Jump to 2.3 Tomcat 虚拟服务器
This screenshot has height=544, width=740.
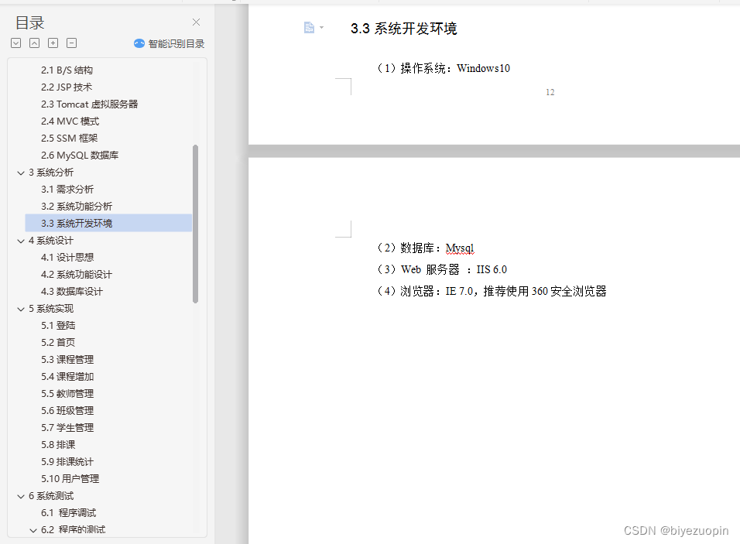coord(89,104)
